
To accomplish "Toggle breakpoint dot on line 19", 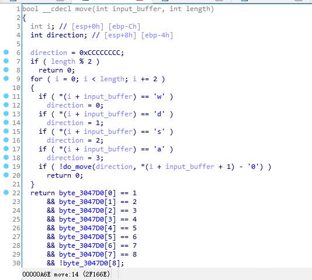I will pos(6,166).
